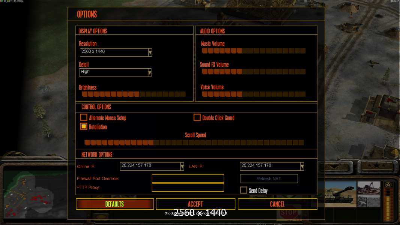Set the Music Volume slider
Viewport: 400px width, 225px height.
click(254, 51)
